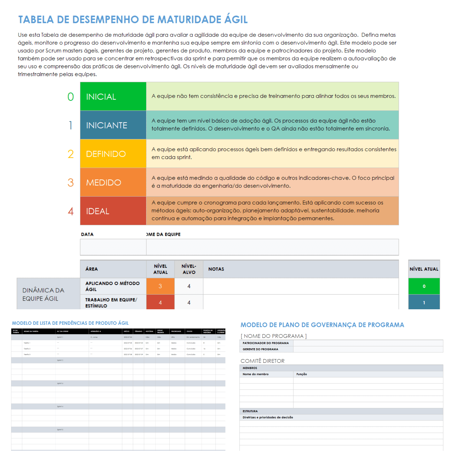Click the level number 0 beside INICIAL
Screen dimensions: 460x460
pos(71,97)
